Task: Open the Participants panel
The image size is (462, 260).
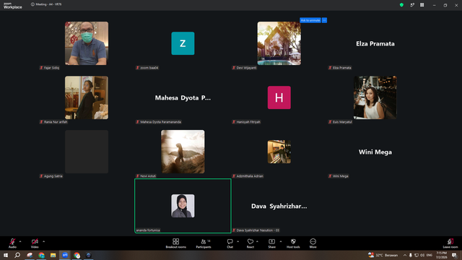Action: point(204,243)
